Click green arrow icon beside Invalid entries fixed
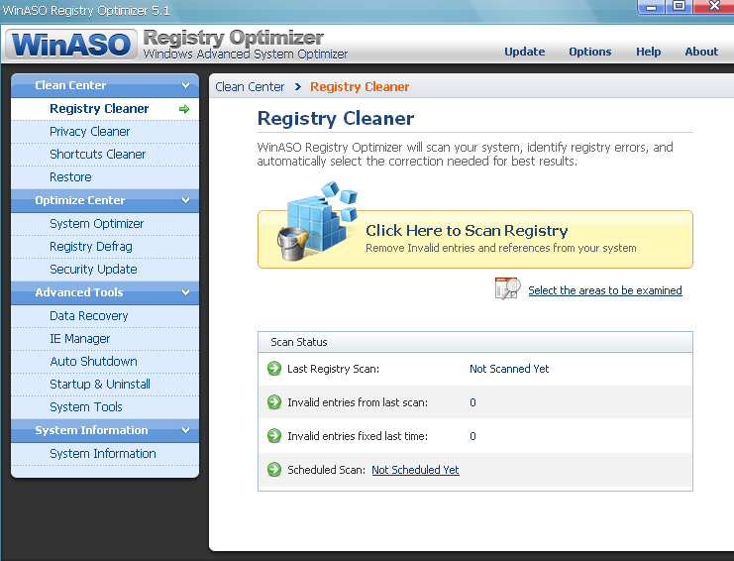Viewport: 734px width, 561px height. click(274, 436)
